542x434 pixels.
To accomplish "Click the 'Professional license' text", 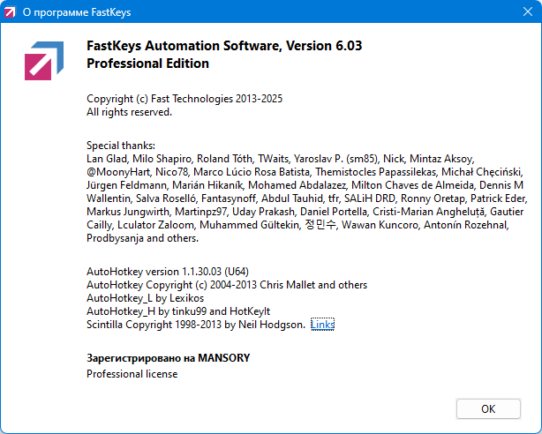I will pyautogui.click(x=132, y=374).
